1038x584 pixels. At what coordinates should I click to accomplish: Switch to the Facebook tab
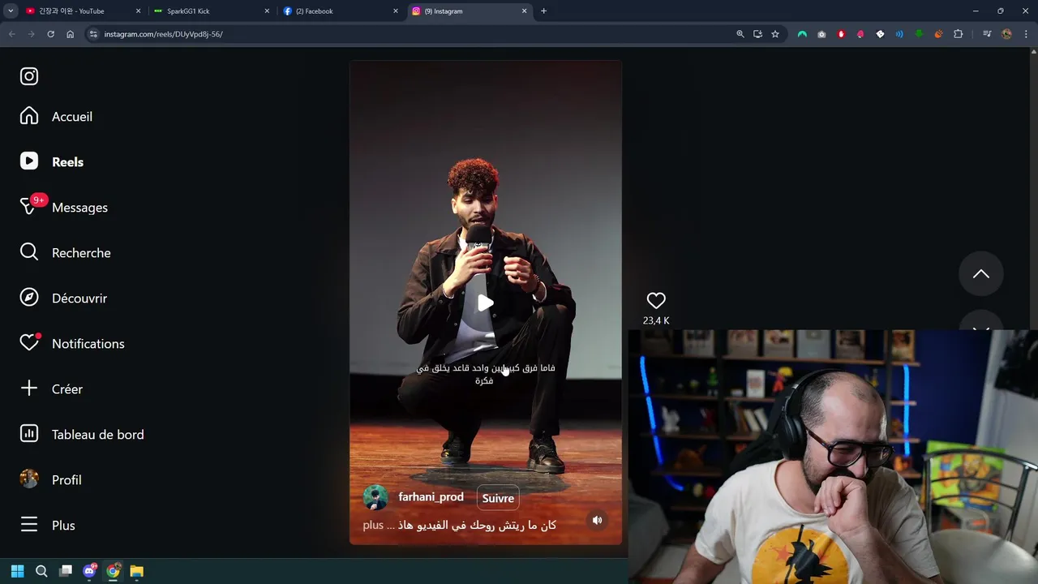(x=341, y=11)
